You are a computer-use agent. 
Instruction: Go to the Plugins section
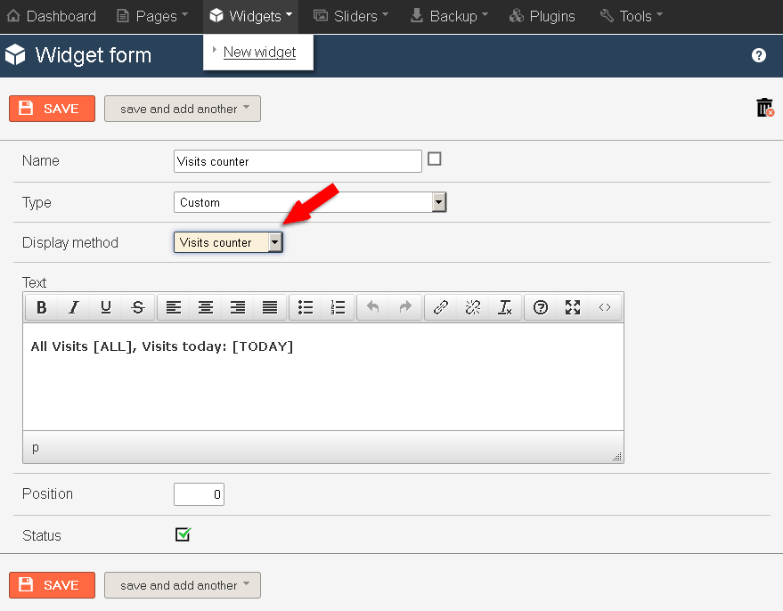tap(542, 16)
